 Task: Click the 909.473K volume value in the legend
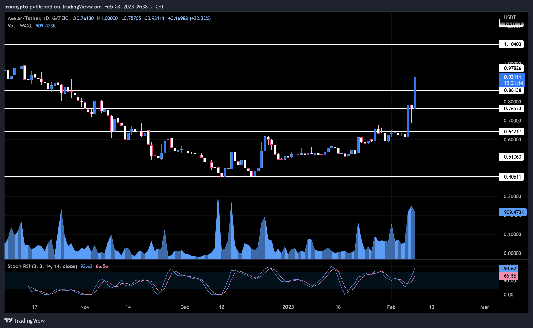tap(46, 26)
